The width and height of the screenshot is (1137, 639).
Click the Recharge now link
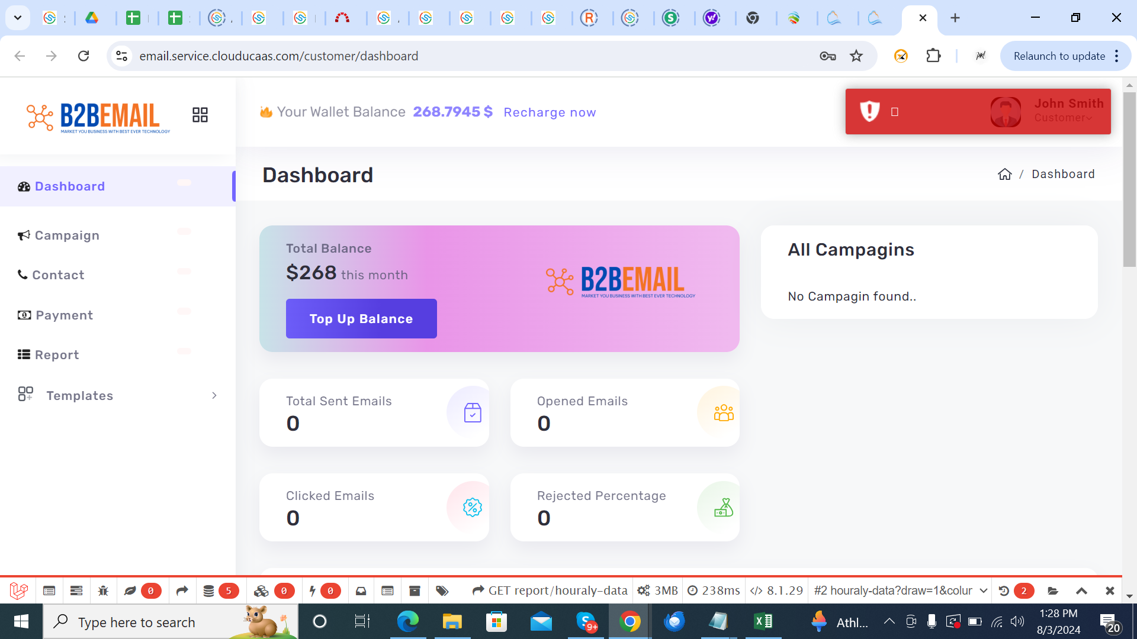[x=550, y=112]
